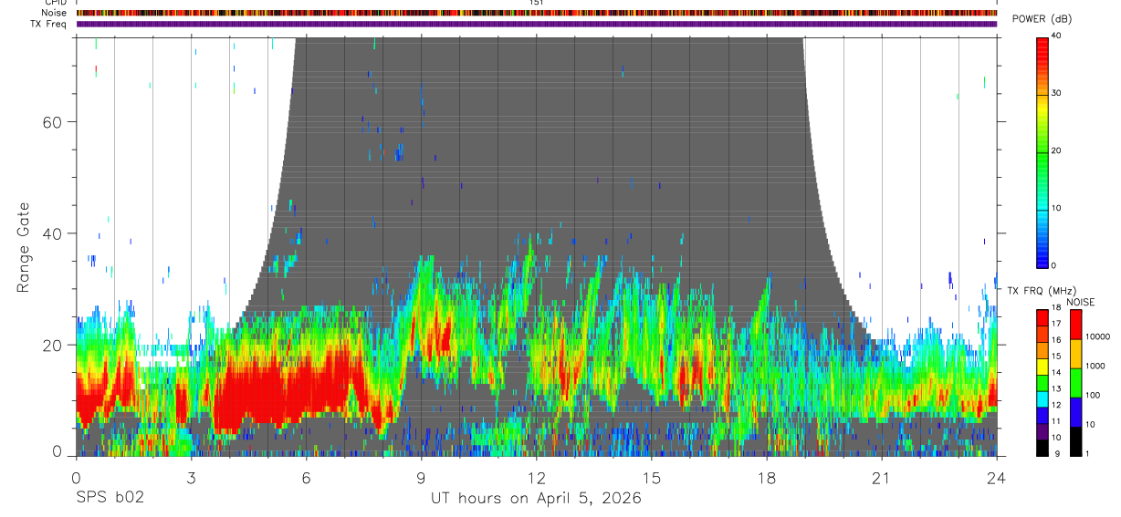Image resolution: width=1121 pixels, height=517 pixels.
Task: Click the "0" range gate tick label
Action: tap(58, 453)
